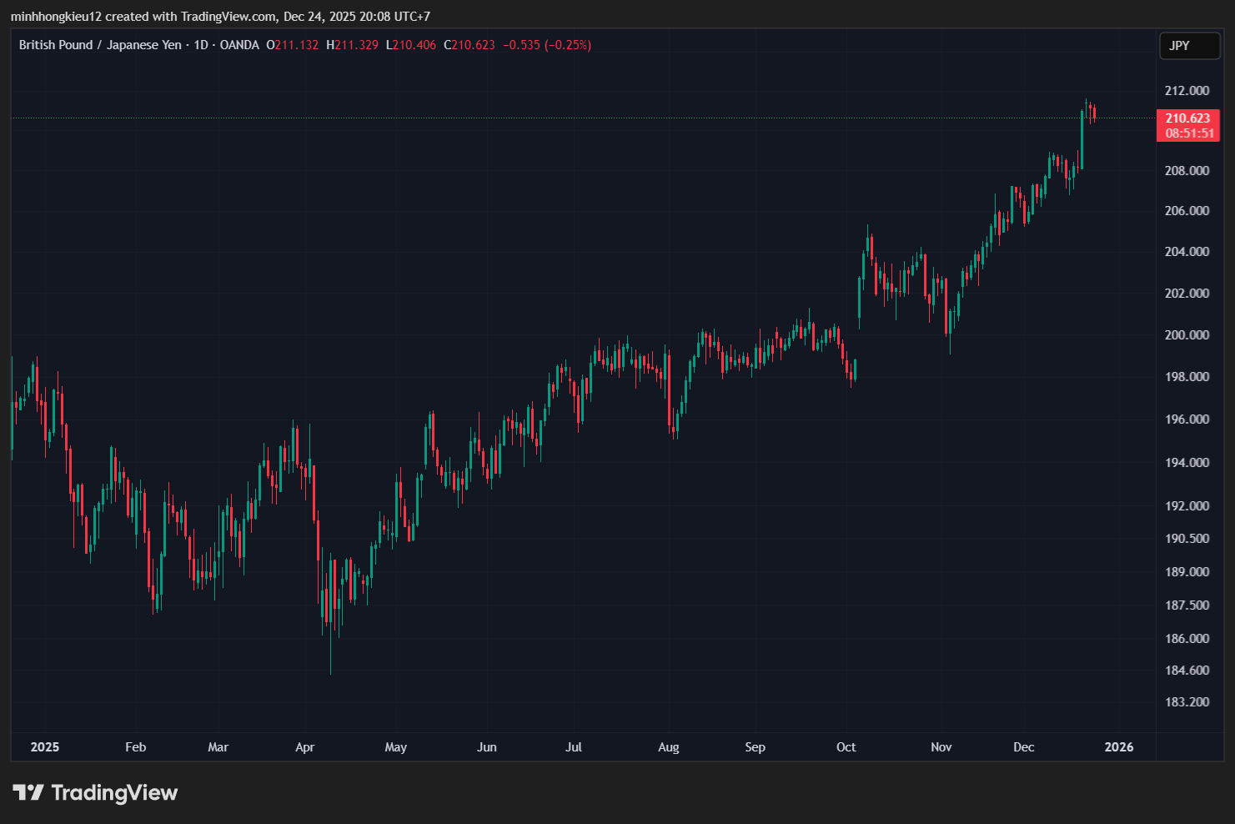Click the minhhongkieu12 author header text
1235x824 pixels.
coord(56,16)
